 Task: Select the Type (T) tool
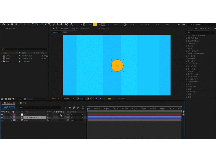[x=49, y=24]
